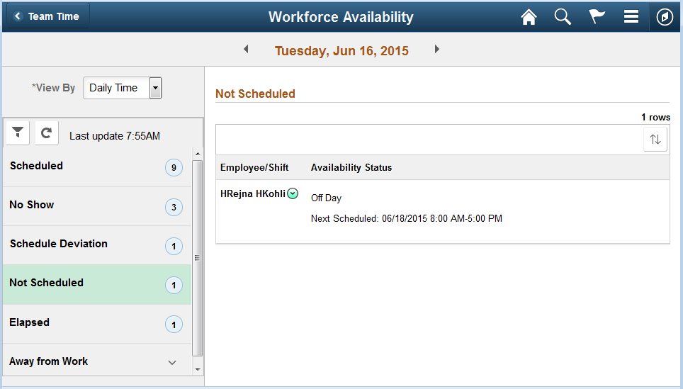Image resolution: width=683 pixels, height=389 pixels.
Task: Click the 1 rows count text
Action: (655, 117)
